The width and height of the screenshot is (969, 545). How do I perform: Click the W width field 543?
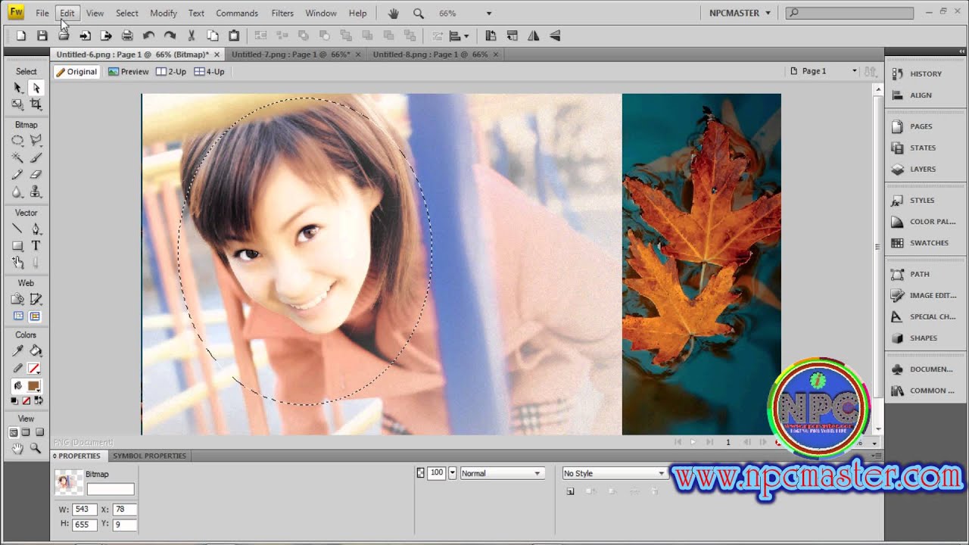coord(84,509)
